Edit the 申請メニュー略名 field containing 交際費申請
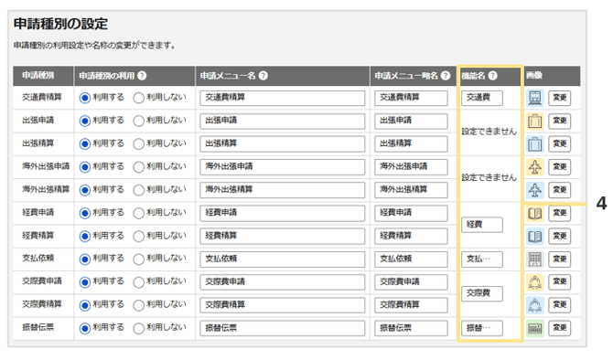 [x=411, y=282]
